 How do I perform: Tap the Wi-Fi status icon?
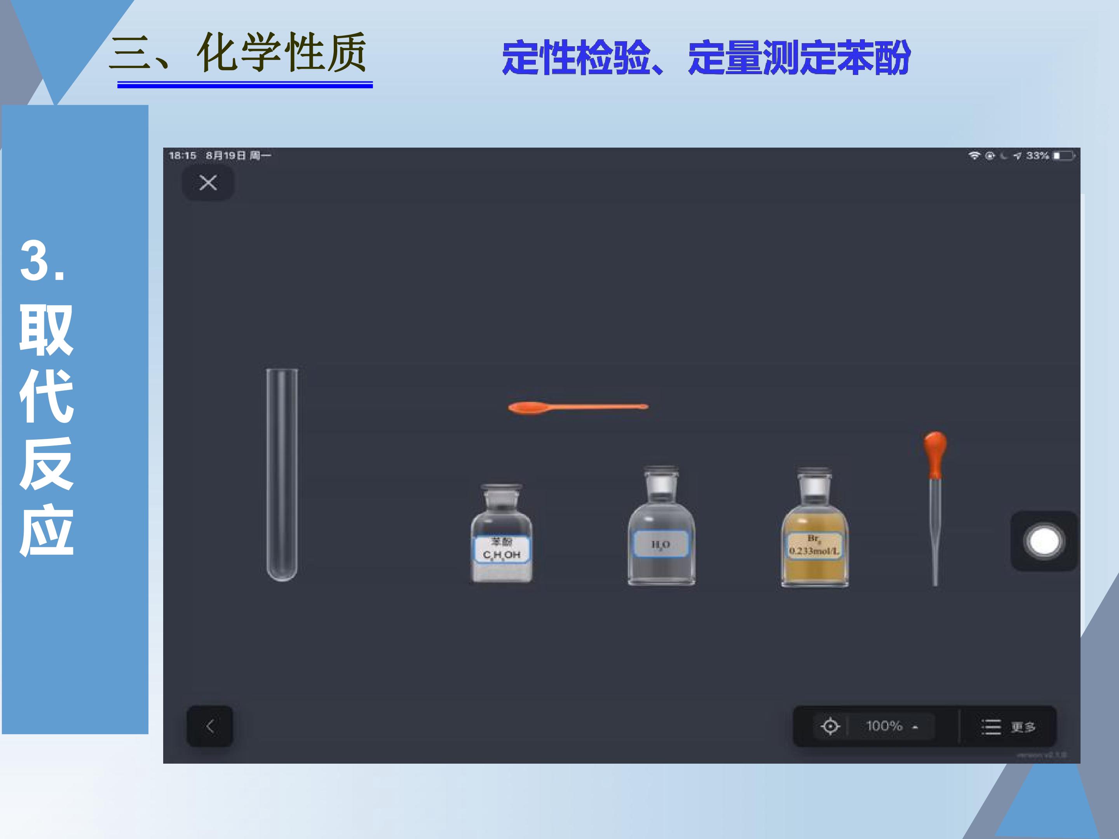[x=974, y=156]
